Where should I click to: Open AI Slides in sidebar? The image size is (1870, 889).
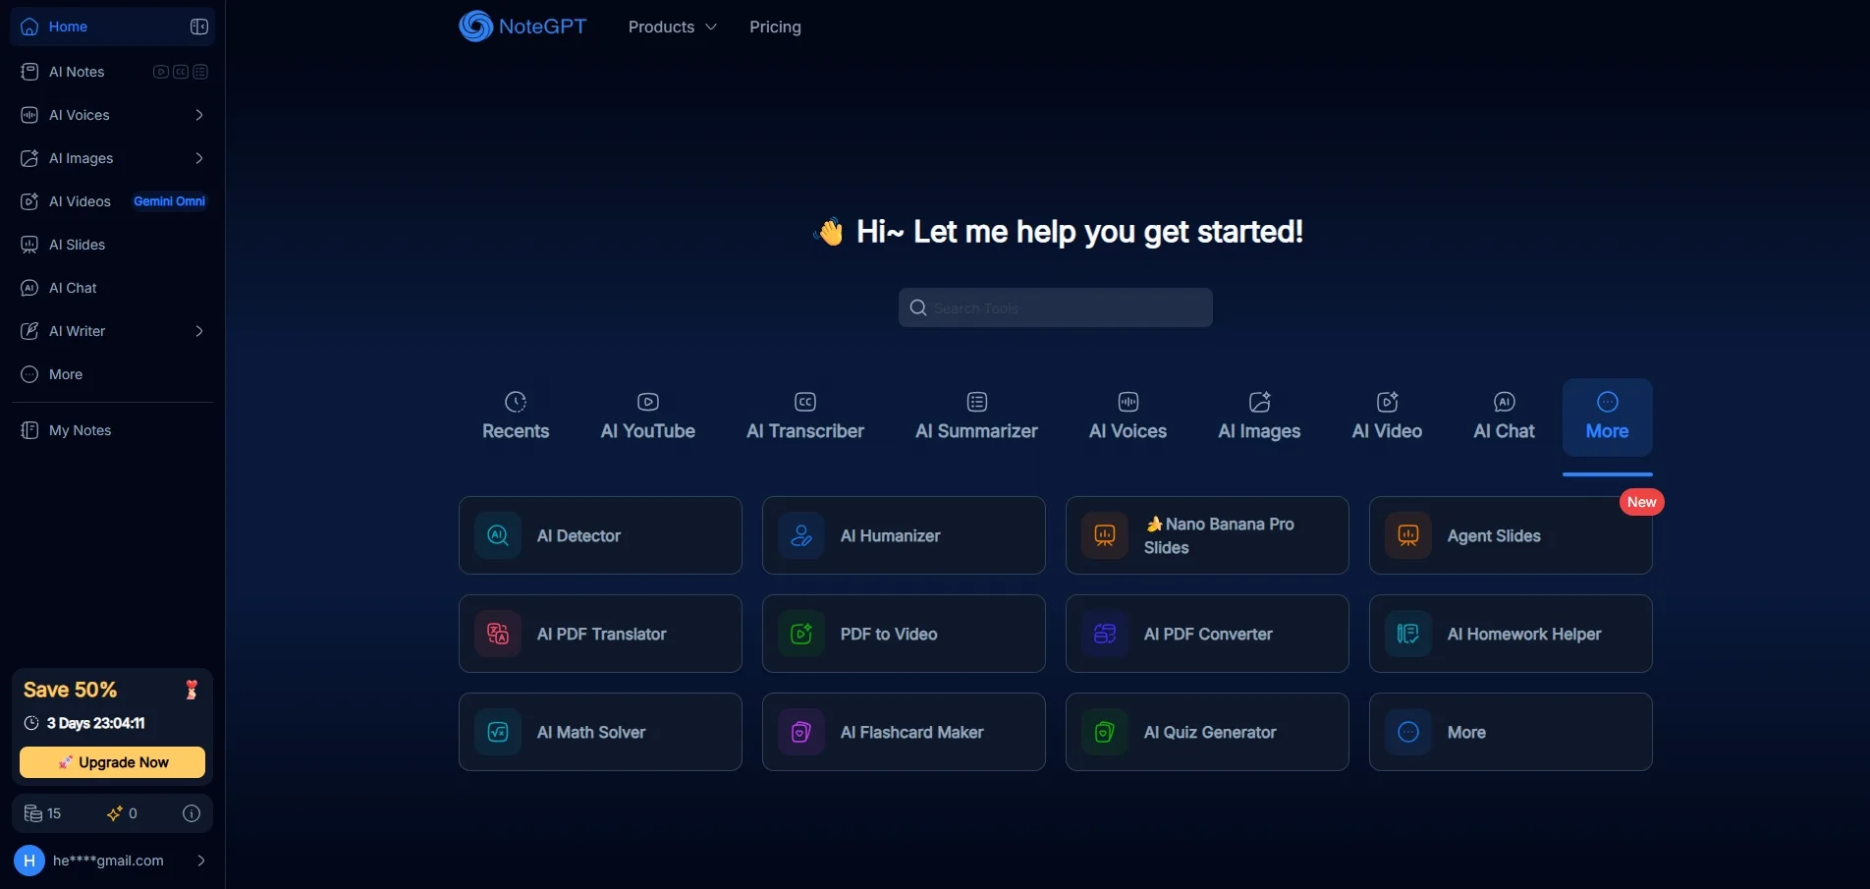point(112,245)
